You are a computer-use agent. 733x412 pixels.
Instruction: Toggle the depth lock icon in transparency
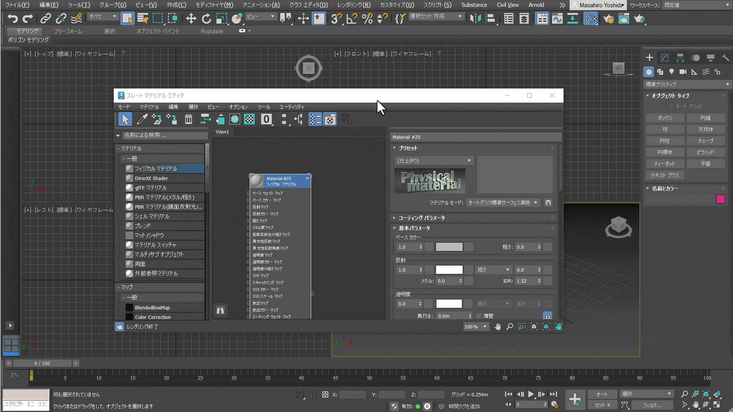pos(547,316)
